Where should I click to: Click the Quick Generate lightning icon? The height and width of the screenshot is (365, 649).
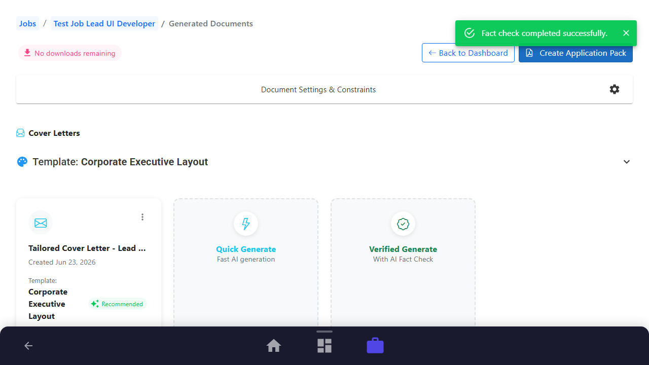click(x=246, y=224)
